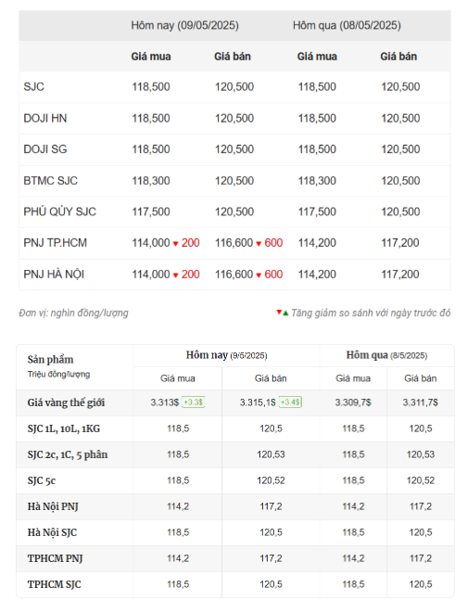Click the BTMC SJC row label
This screenshot has height=613, width=467.
50,181
